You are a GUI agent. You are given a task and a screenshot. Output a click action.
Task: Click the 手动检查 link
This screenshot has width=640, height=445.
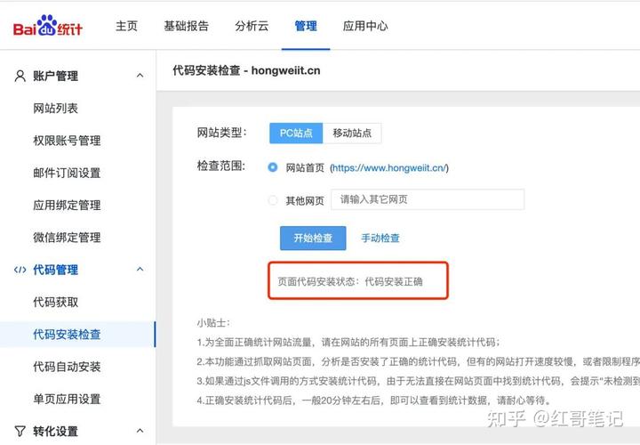click(x=380, y=238)
